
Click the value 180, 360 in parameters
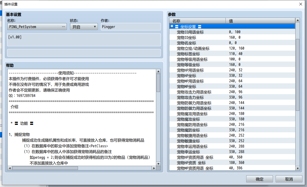click(236, 163)
